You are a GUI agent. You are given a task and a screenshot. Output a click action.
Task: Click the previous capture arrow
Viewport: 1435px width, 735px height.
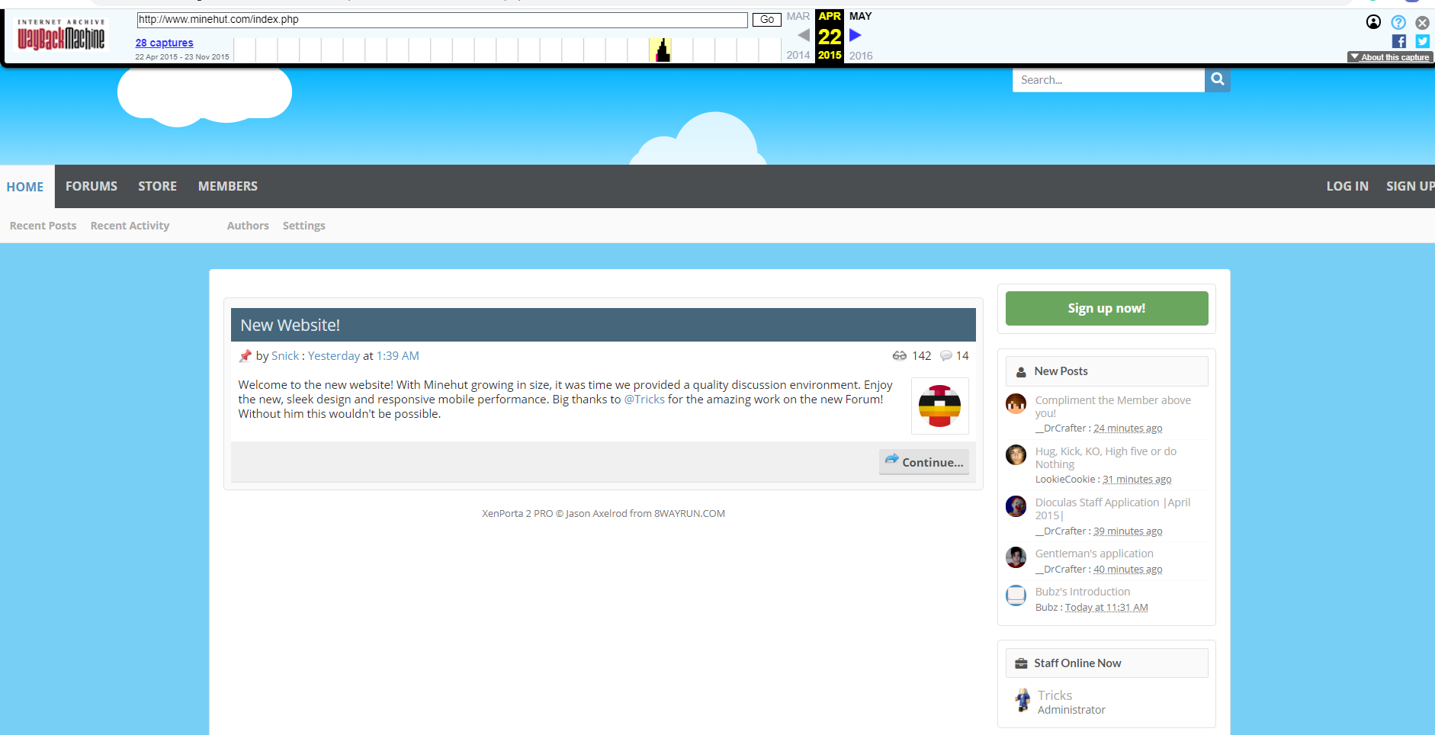point(803,35)
